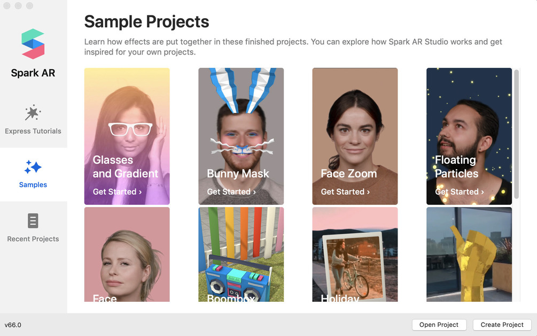The height and width of the screenshot is (336, 537).
Task: Click Get Started on Floating Particles
Action: coord(460,192)
